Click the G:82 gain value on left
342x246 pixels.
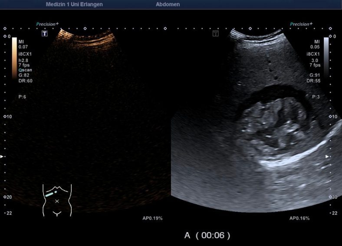click(24, 75)
